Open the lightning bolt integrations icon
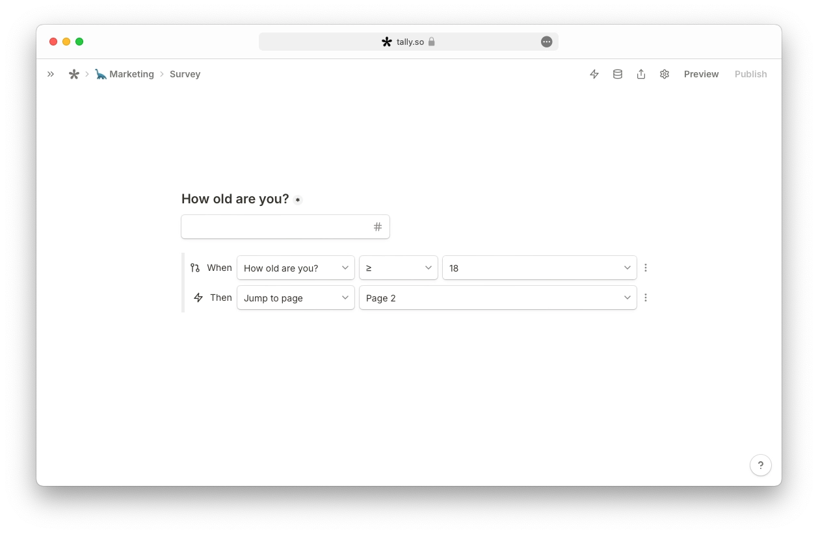The width and height of the screenshot is (818, 534). coord(594,74)
